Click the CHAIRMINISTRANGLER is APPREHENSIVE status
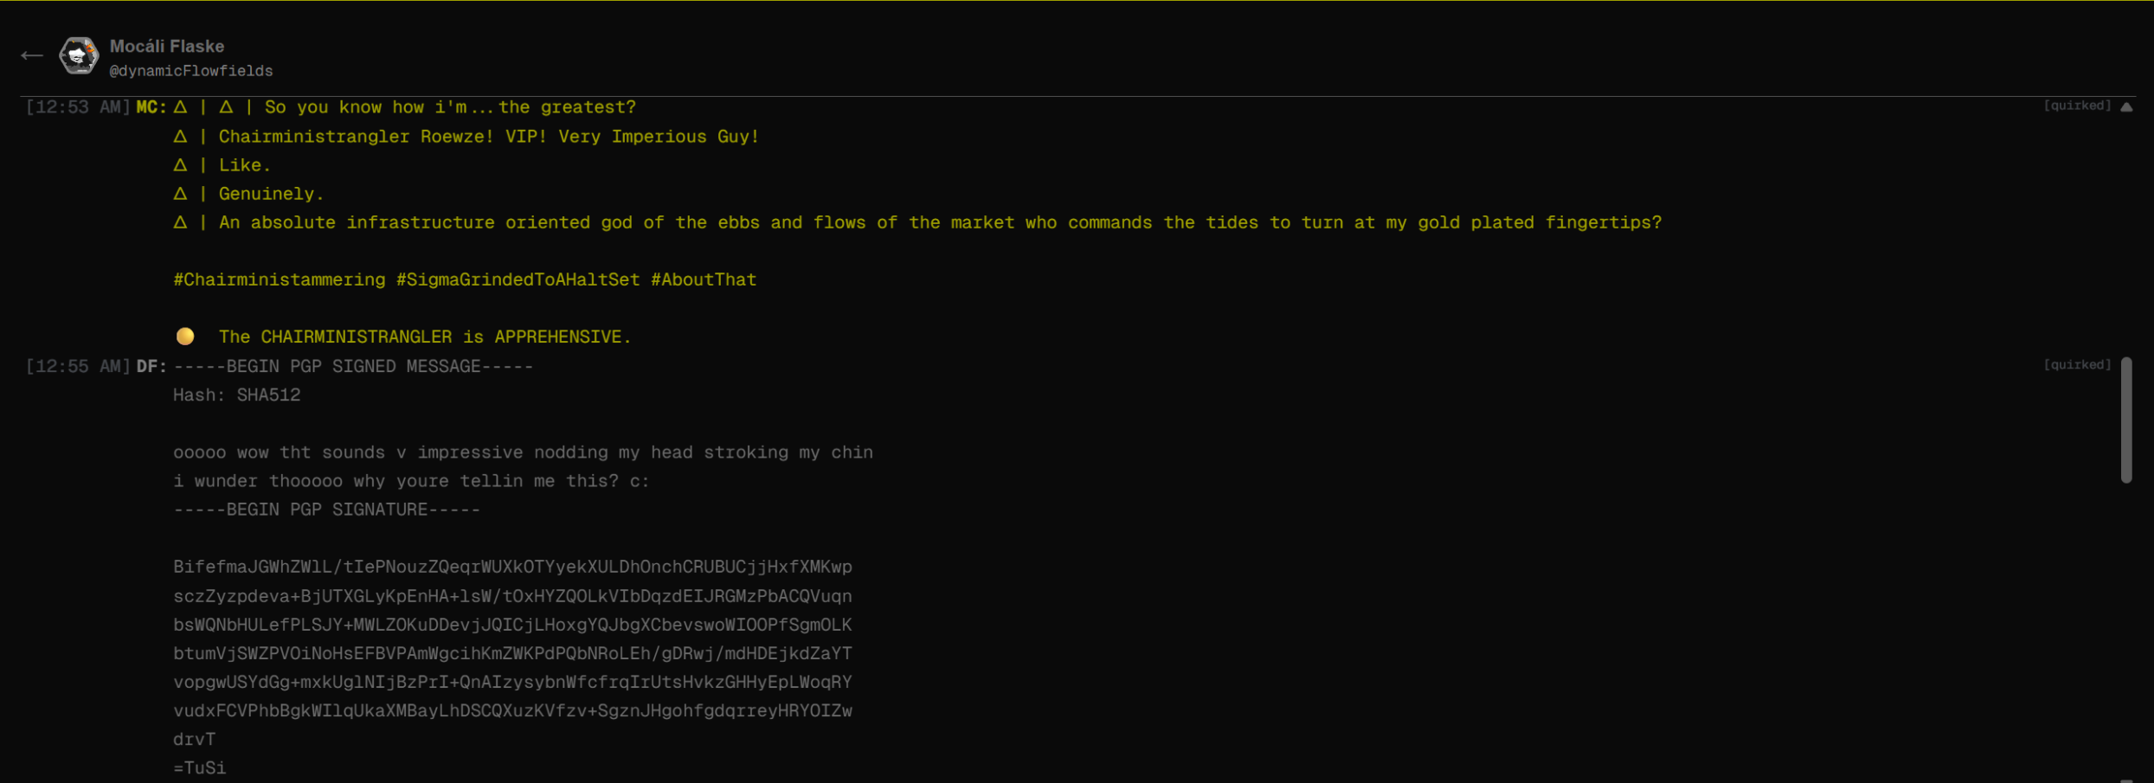2154x783 pixels. coord(425,337)
